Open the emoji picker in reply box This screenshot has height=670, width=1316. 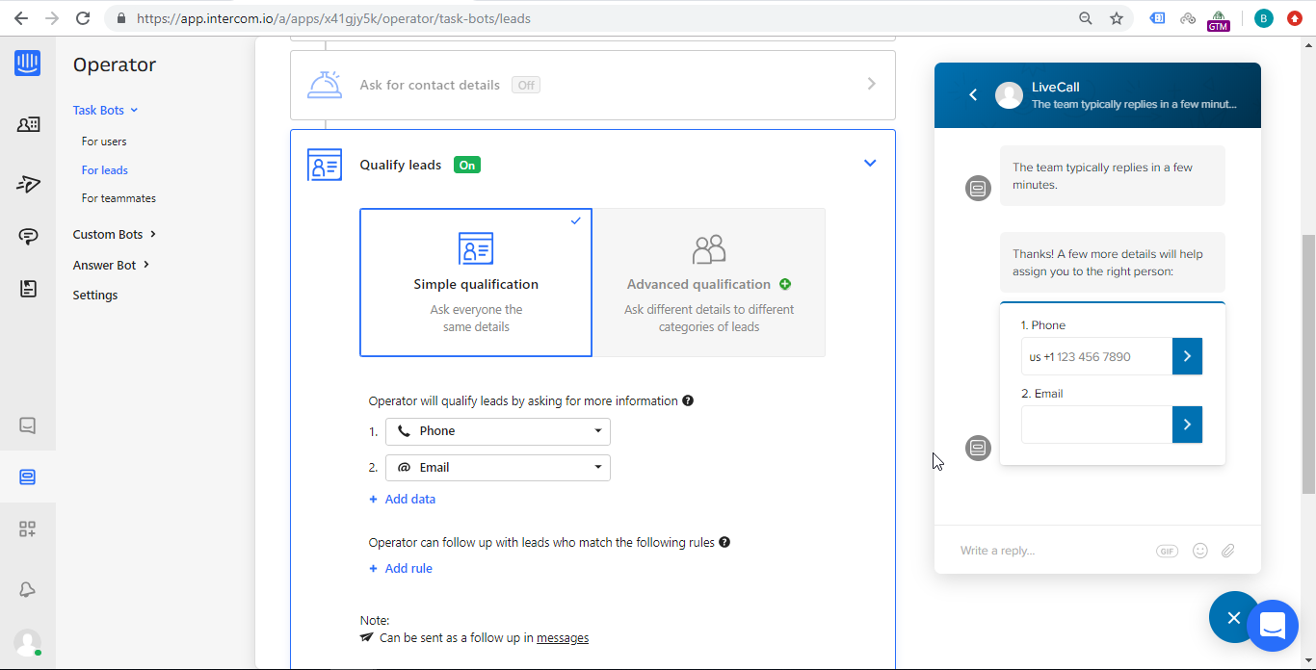pos(1199,551)
